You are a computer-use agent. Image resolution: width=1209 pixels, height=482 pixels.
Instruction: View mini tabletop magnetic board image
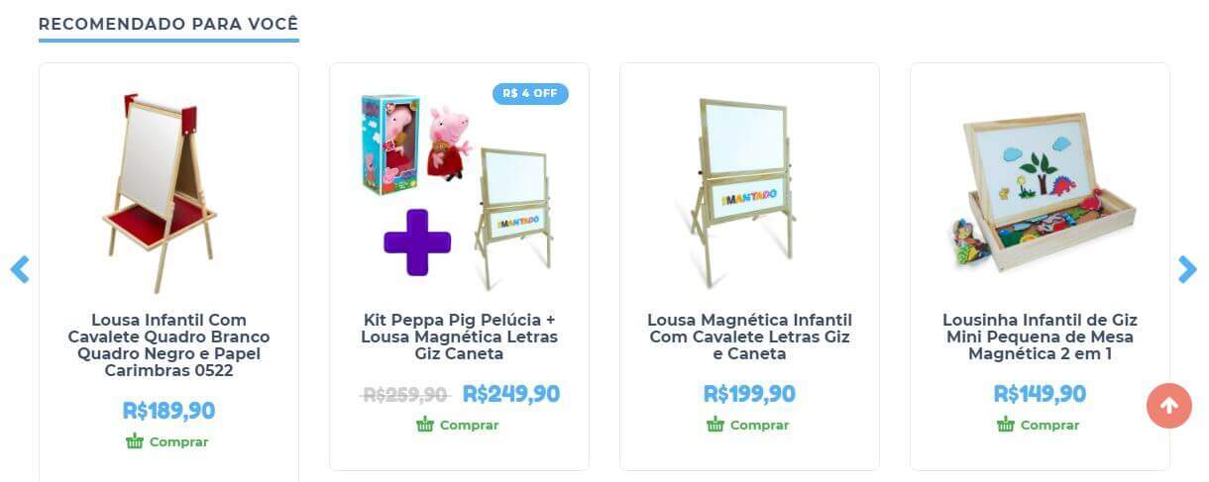point(1040,193)
